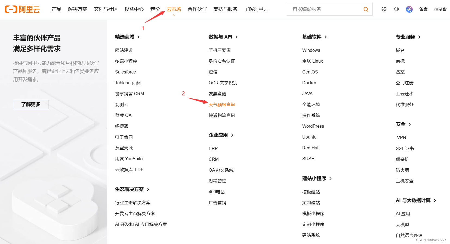Expand the AI 与大数据计算 chevron

pos(435,200)
